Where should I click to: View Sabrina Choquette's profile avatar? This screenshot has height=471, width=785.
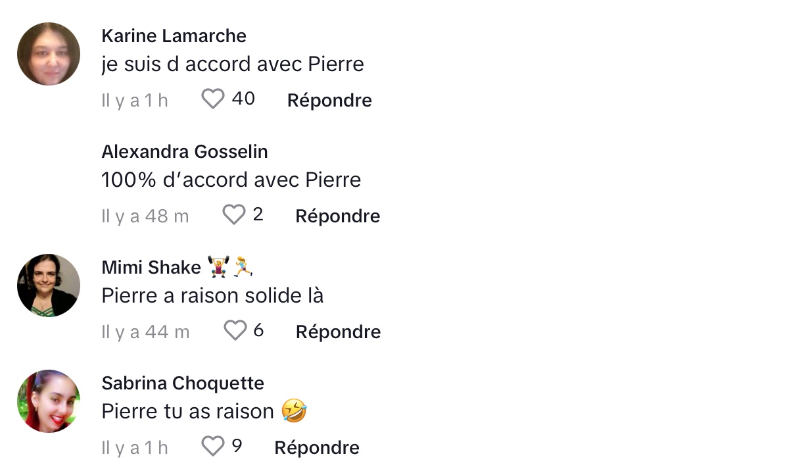(x=49, y=401)
